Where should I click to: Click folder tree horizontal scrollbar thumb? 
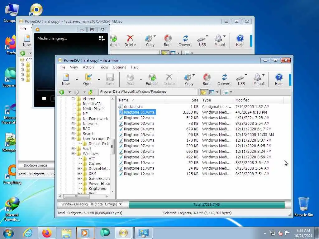[x=76, y=197]
